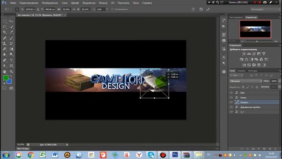Screen dimensions: 282x159
Task: Hide the Кровать layer
Action: (231, 102)
